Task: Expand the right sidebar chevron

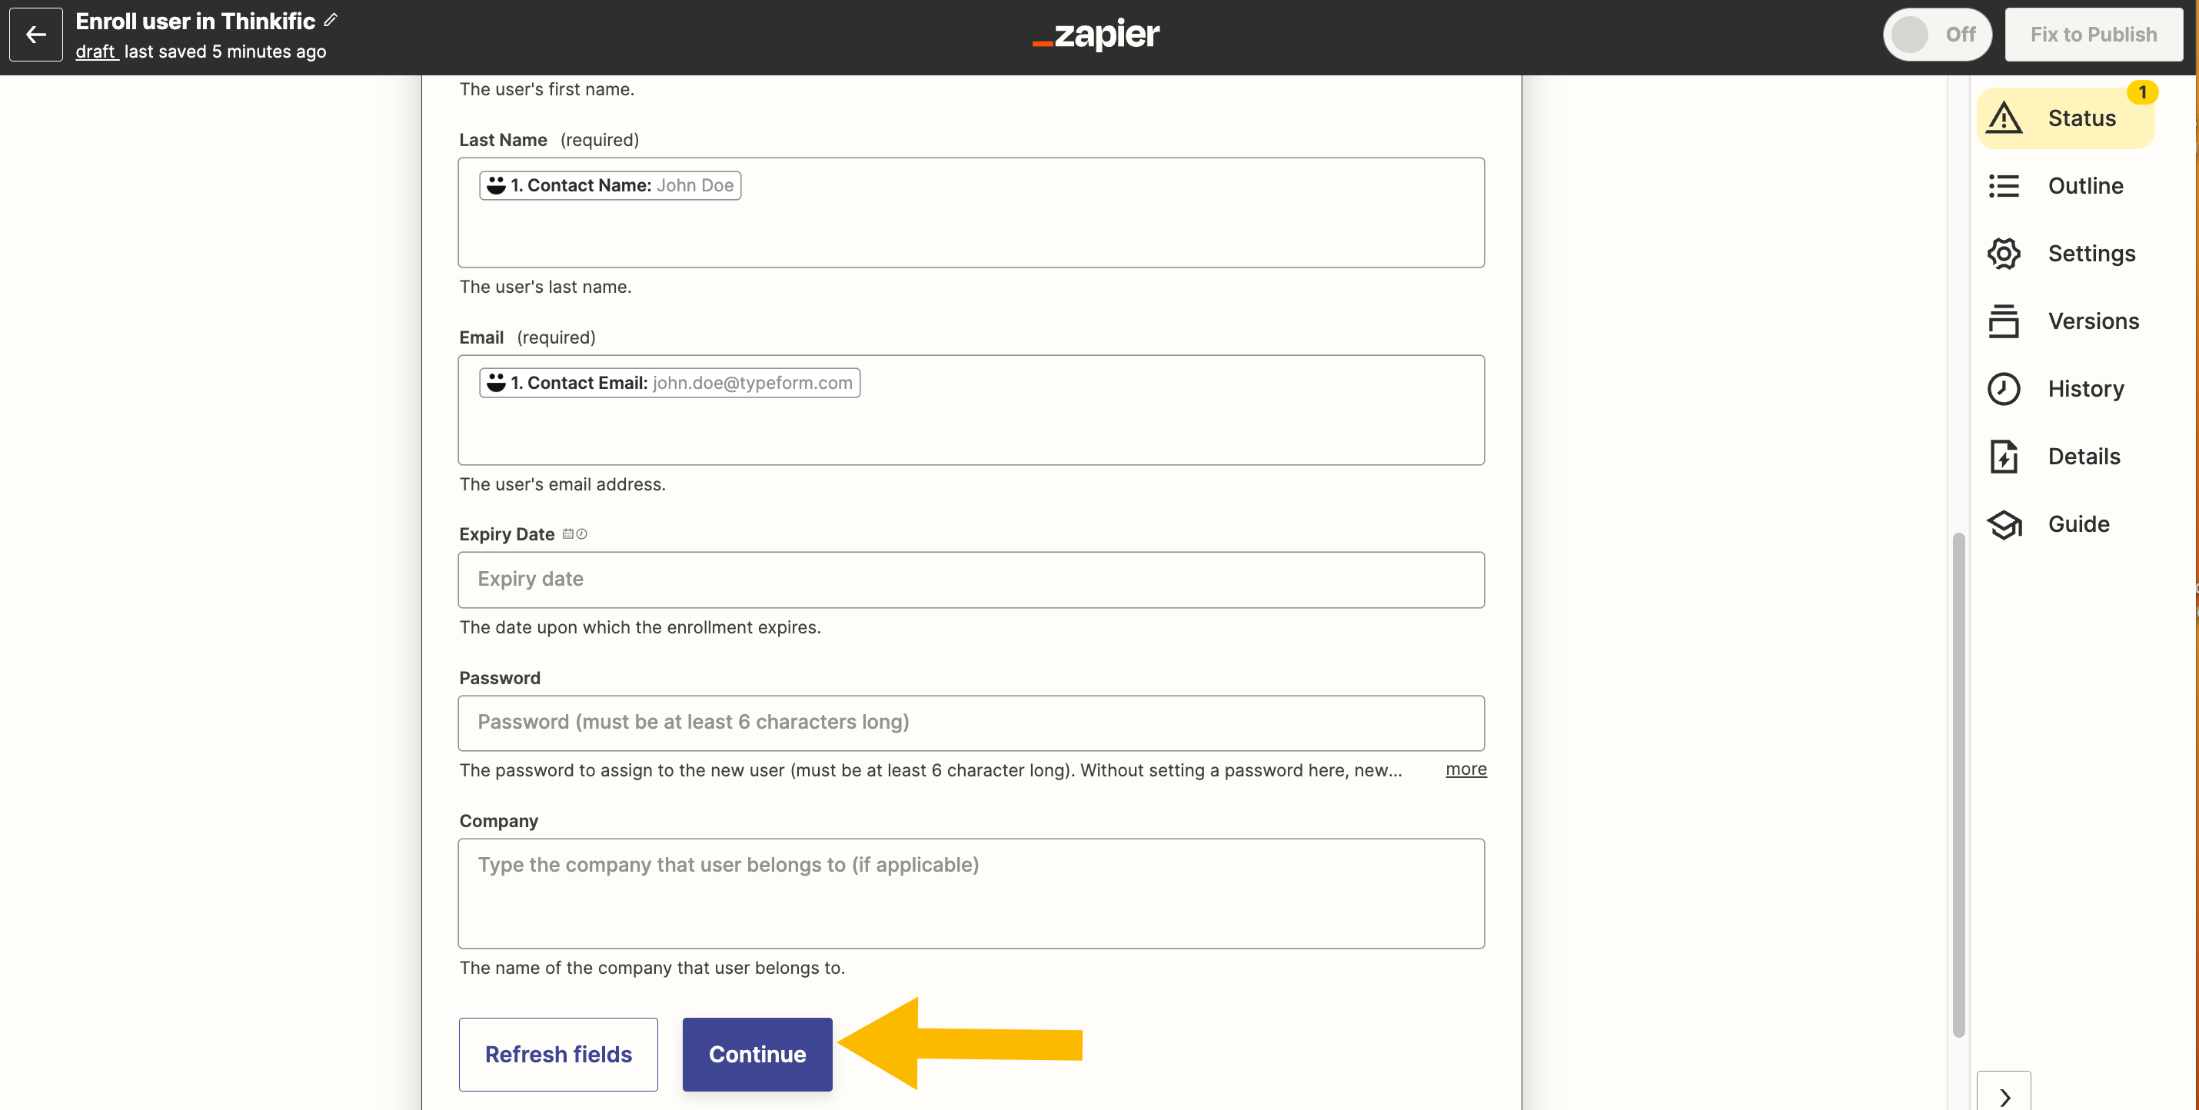Action: tap(2004, 1094)
